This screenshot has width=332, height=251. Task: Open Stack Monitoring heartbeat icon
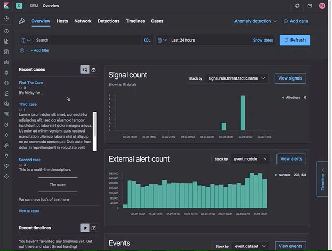coord(6,166)
